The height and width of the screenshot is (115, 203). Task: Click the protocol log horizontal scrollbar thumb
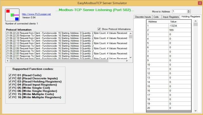click(x=59, y=61)
